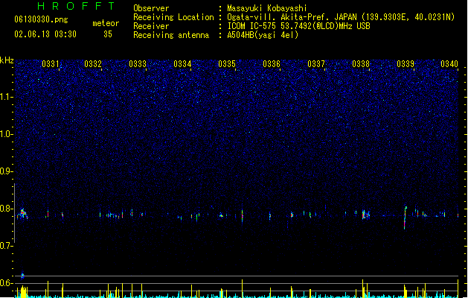Click the 0.6 kHz axis label
Viewport: 468px width, 298px height.
7,283
